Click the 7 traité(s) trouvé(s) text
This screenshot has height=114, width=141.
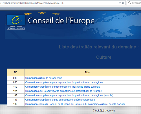104,111
